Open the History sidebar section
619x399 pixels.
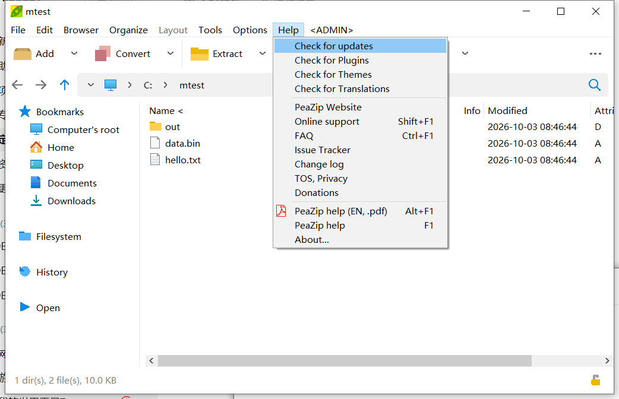[52, 273]
